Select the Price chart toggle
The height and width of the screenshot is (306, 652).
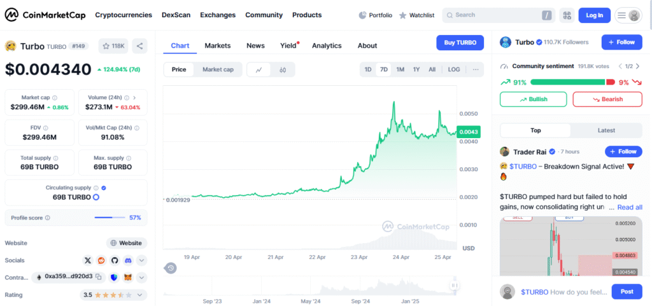179,70
